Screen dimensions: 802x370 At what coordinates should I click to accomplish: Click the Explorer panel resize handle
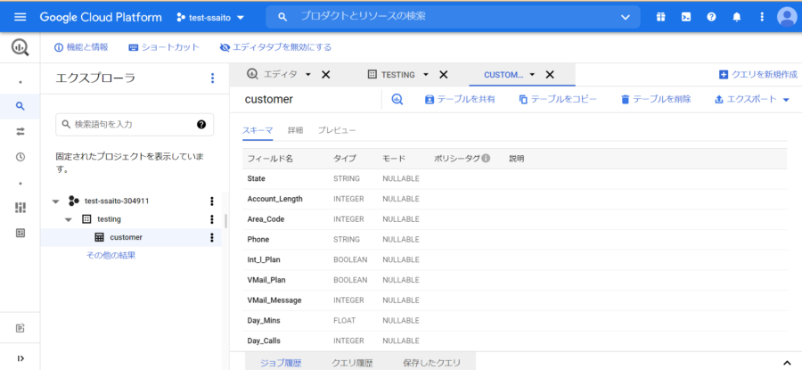pos(225,220)
